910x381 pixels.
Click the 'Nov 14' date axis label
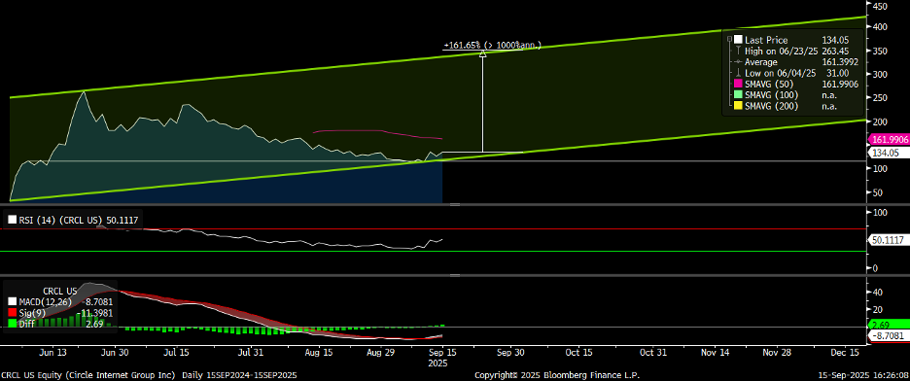[x=716, y=353]
